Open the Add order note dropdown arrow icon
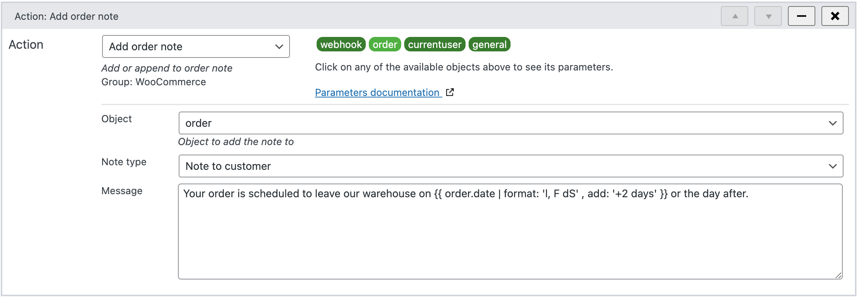The height and width of the screenshot is (297, 858). coord(279,46)
